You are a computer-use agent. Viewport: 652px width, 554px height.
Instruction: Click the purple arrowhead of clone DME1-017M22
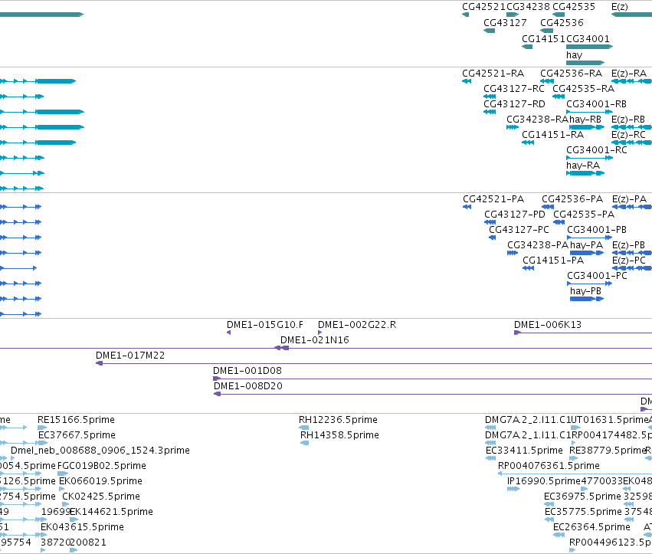(99, 363)
